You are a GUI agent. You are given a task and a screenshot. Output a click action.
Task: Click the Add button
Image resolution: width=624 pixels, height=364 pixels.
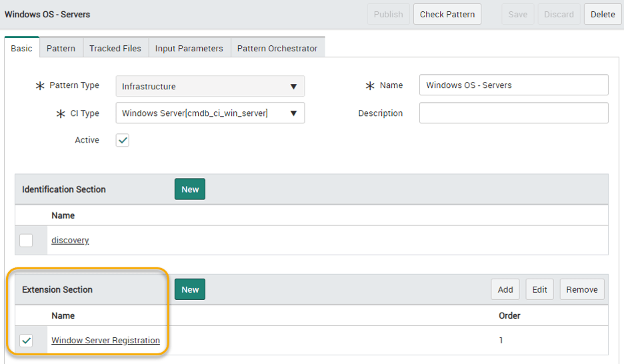505,289
